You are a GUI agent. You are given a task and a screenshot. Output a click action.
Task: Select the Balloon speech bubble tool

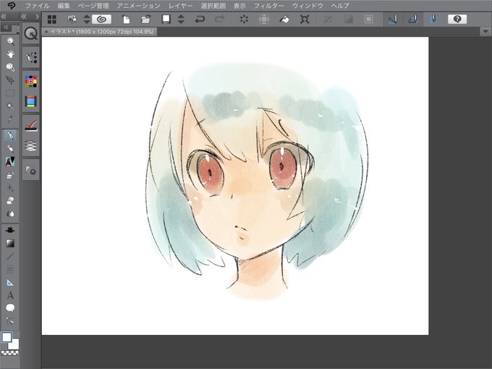click(x=10, y=308)
